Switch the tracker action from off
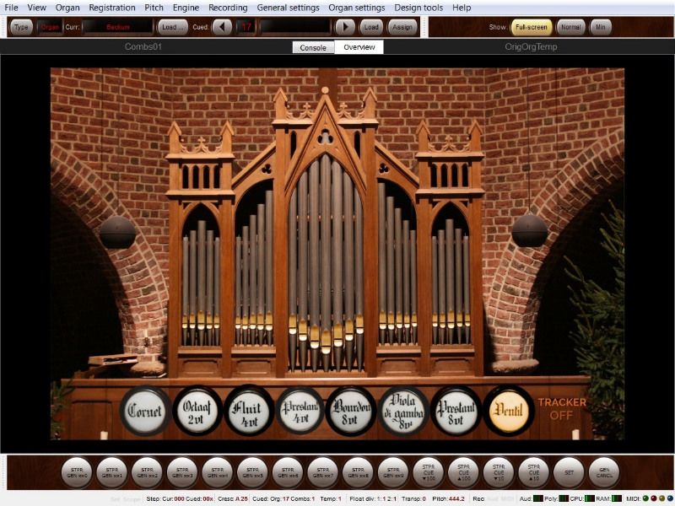Screen dimensions: 675x506 tap(561, 409)
